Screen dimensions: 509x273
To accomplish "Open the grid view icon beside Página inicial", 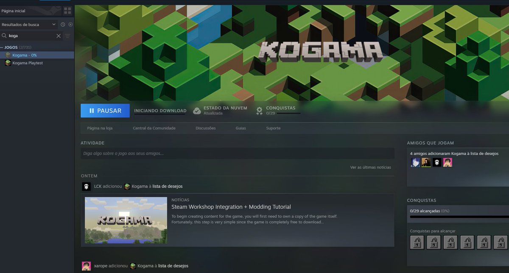I will [x=67, y=11].
